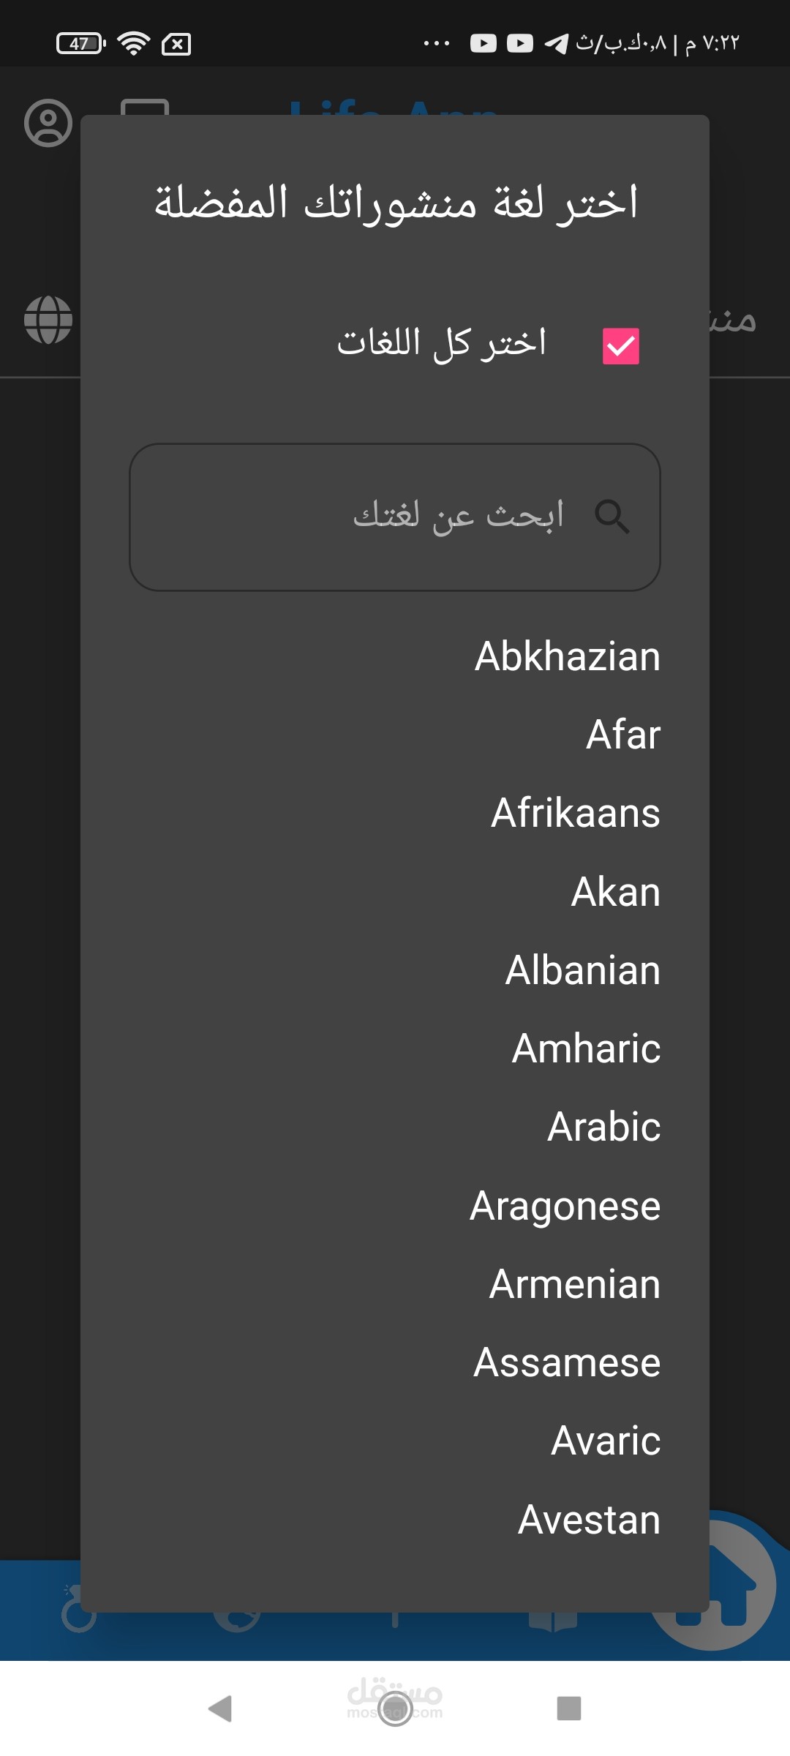Select Arabic language option

point(604,1127)
